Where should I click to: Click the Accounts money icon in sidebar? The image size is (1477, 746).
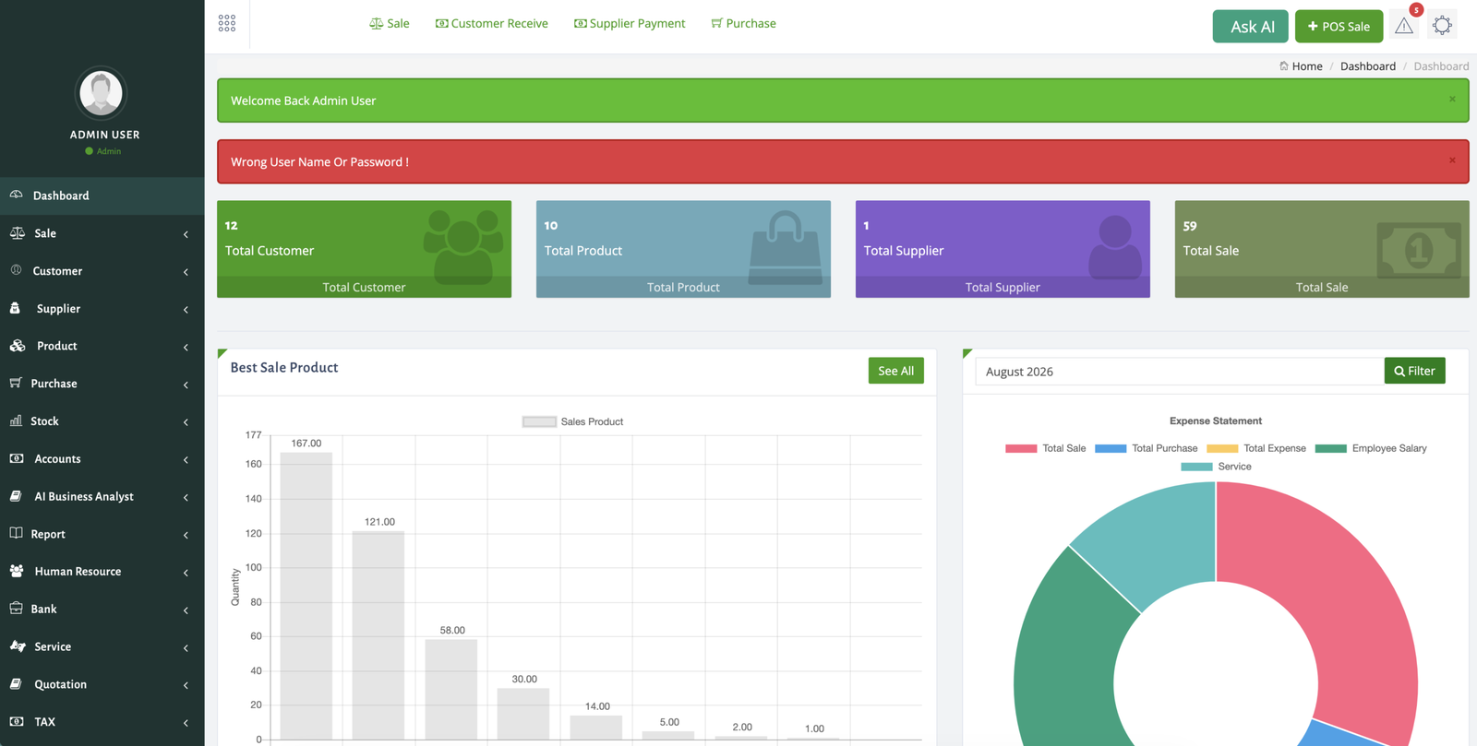(17, 458)
